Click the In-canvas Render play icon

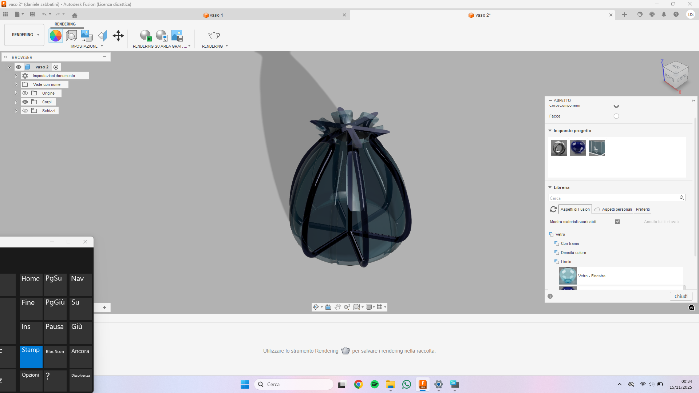click(146, 35)
